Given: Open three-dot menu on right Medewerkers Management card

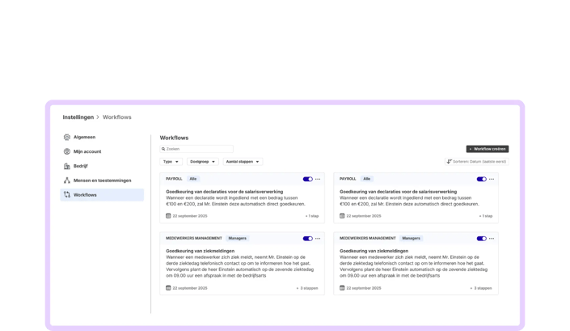Looking at the screenshot, I should 492,239.
